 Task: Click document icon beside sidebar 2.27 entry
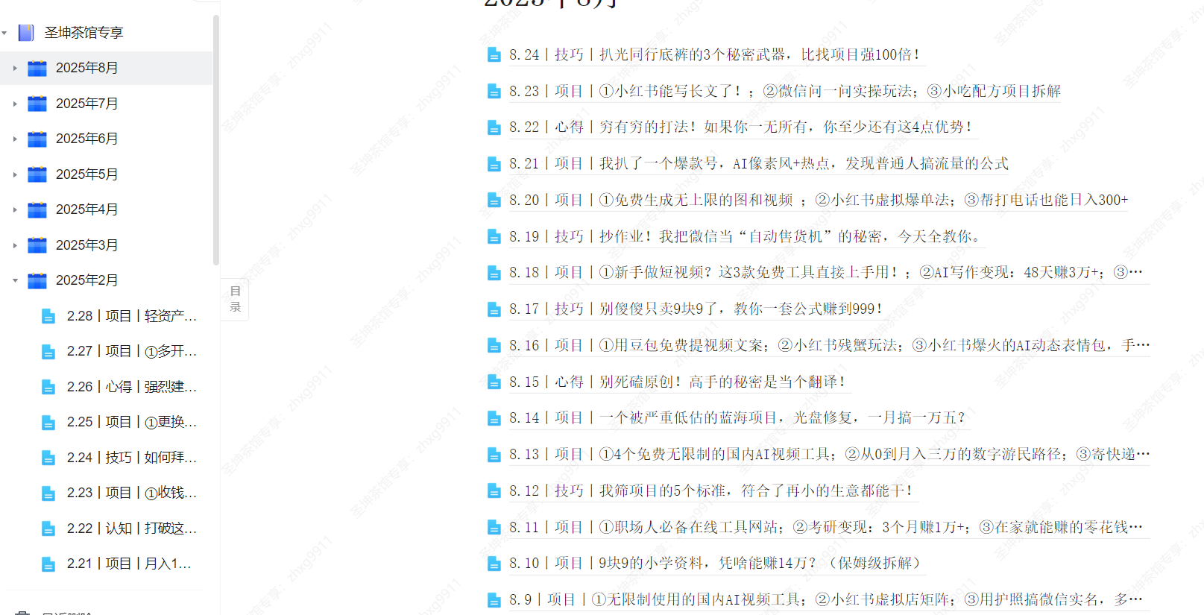pyautogui.click(x=48, y=351)
